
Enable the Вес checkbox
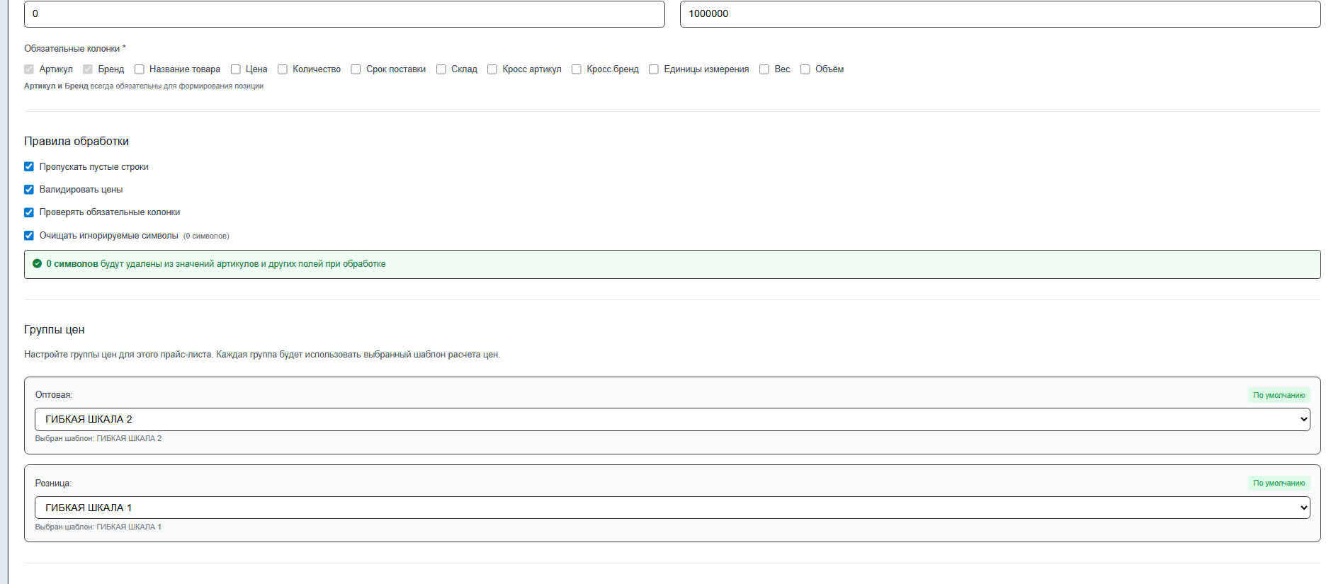tap(764, 69)
